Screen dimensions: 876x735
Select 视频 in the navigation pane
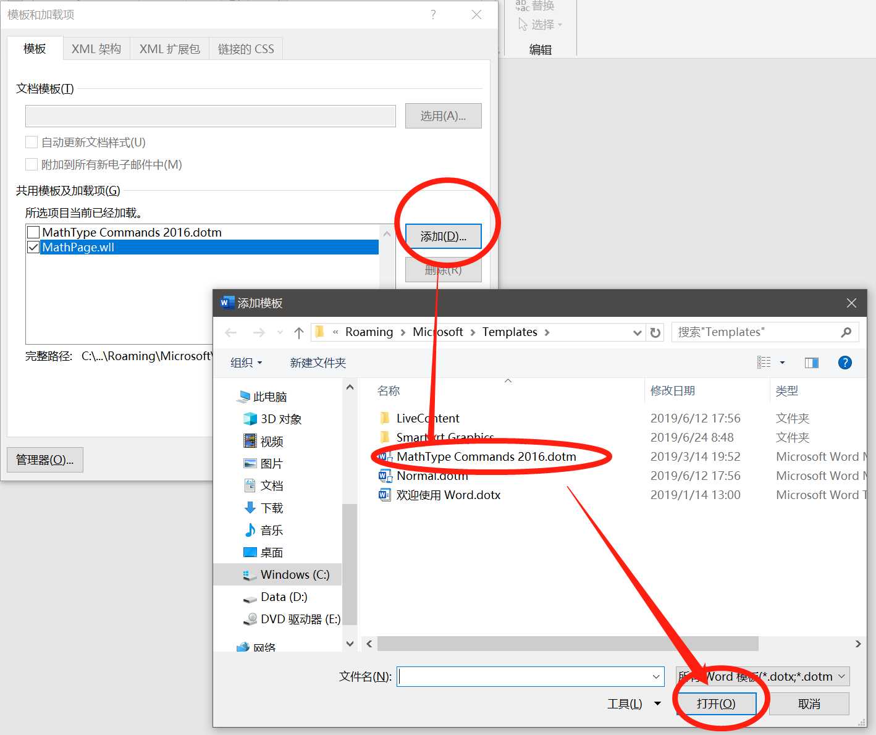pyautogui.click(x=264, y=441)
